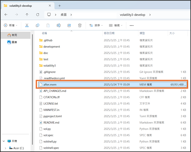This screenshot has height=152, width=191.
Task: Select the CITATION.cff file name
Action: click(x=51, y=97)
